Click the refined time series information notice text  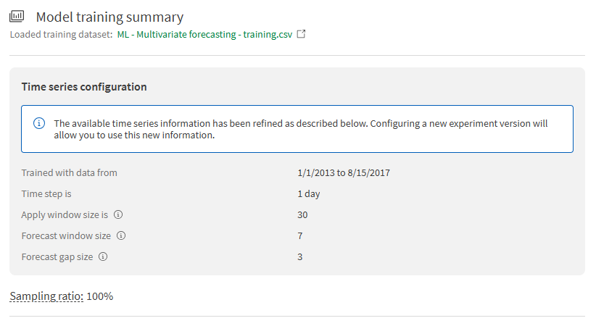click(x=300, y=129)
